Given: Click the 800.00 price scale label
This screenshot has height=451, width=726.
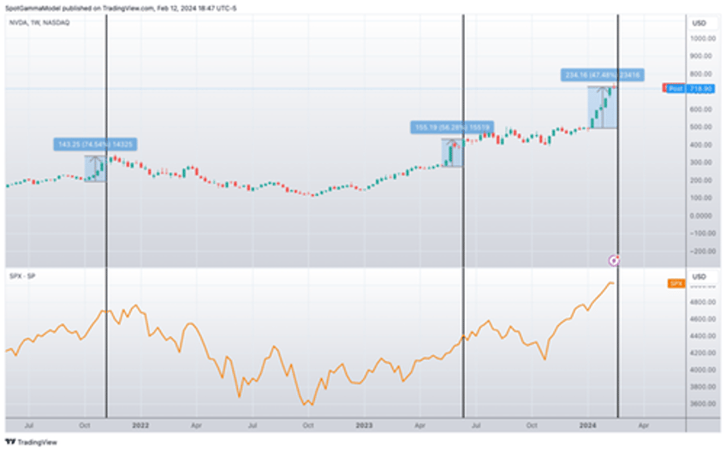Looking at the screenshot, I should tap(703, 74).
